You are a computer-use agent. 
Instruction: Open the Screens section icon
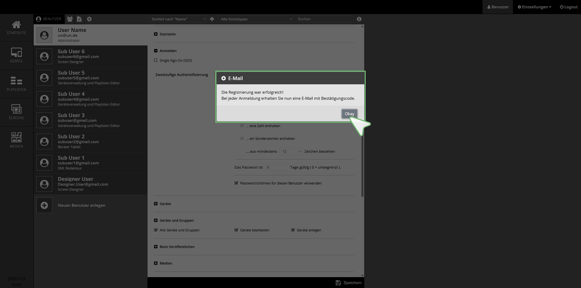coord(16,112)
